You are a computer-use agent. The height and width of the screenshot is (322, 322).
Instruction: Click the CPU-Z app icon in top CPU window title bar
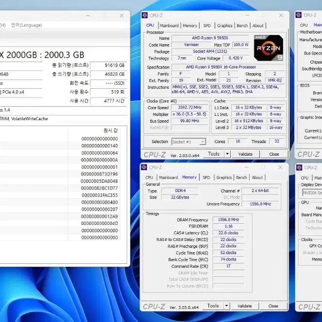coord(145,15)
